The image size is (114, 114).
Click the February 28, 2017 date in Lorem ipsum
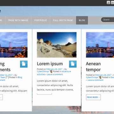tap(54, 69)
